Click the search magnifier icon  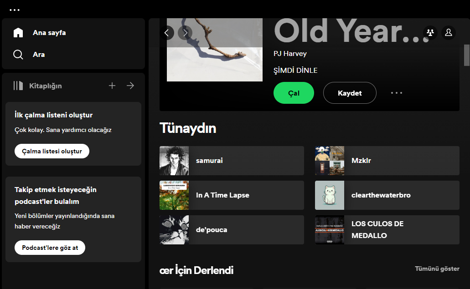tap(18, 55)
